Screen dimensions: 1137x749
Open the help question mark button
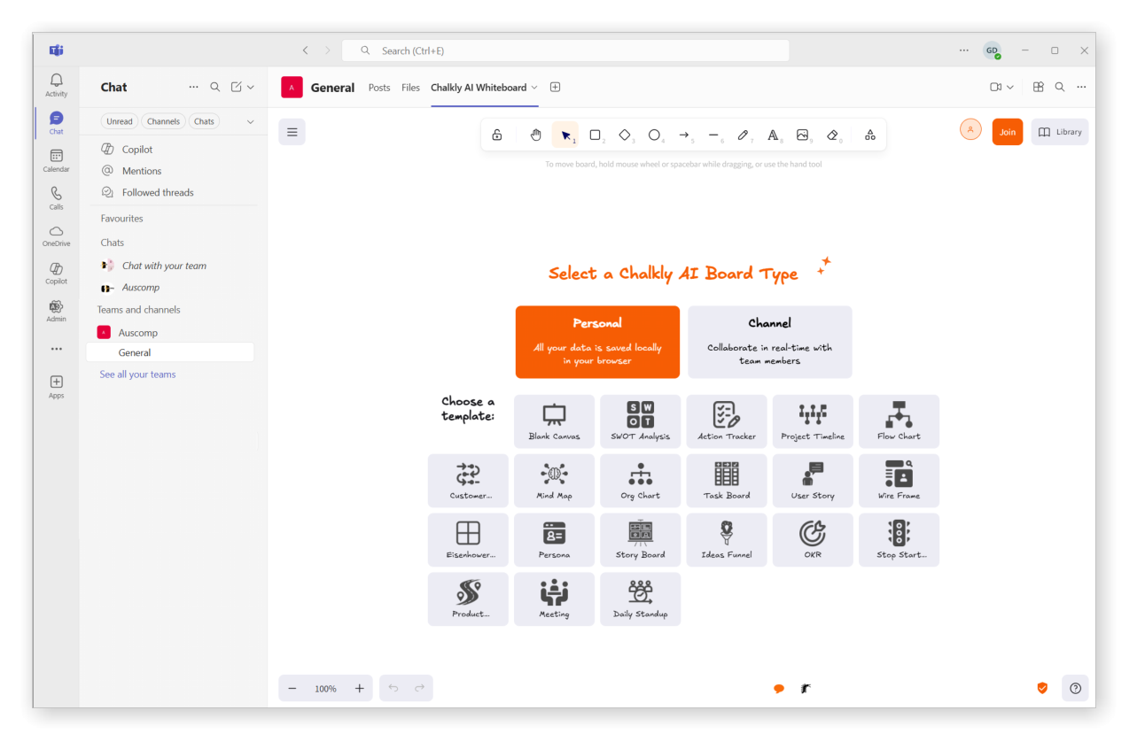[1075, 688]
